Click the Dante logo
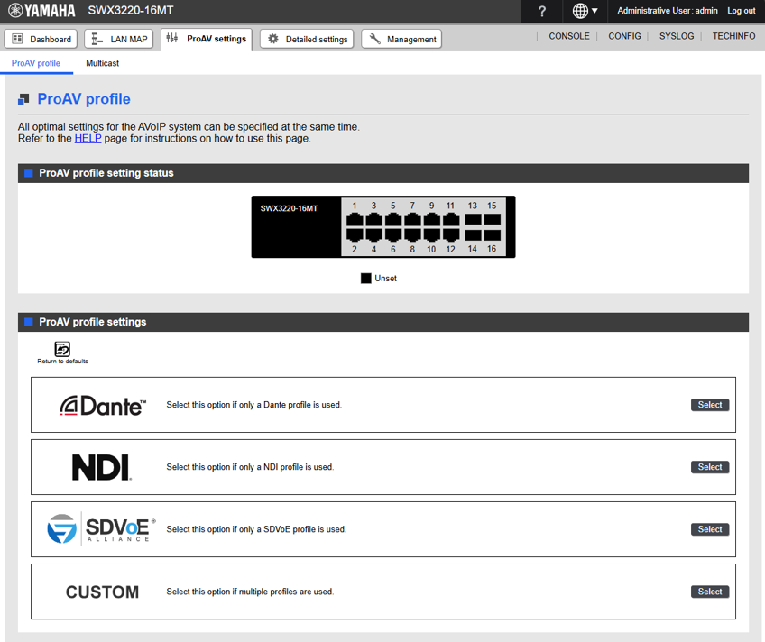The width and height of the screenshot is (765, 642). pyautogui.click(x=103, y=406)
